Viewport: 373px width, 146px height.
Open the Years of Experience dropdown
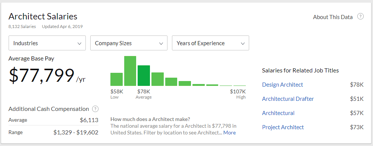click(210, 43)
